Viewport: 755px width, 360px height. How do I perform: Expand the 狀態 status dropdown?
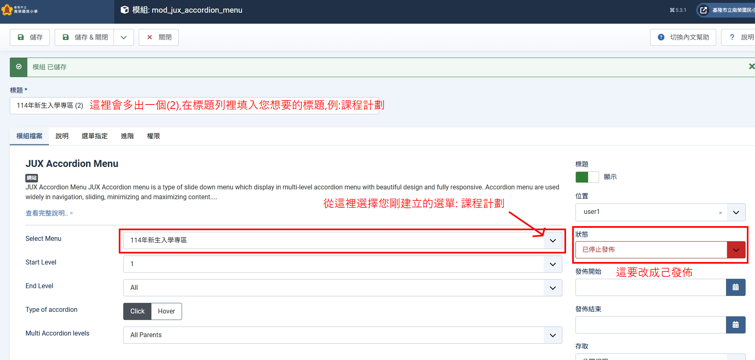pyautogui.click(x=736, y=250)
